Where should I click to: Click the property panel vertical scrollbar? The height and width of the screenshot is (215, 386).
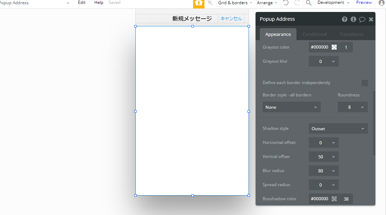374,123
